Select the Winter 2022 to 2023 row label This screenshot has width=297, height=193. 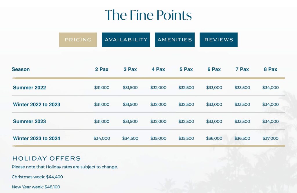click(37, 104)
